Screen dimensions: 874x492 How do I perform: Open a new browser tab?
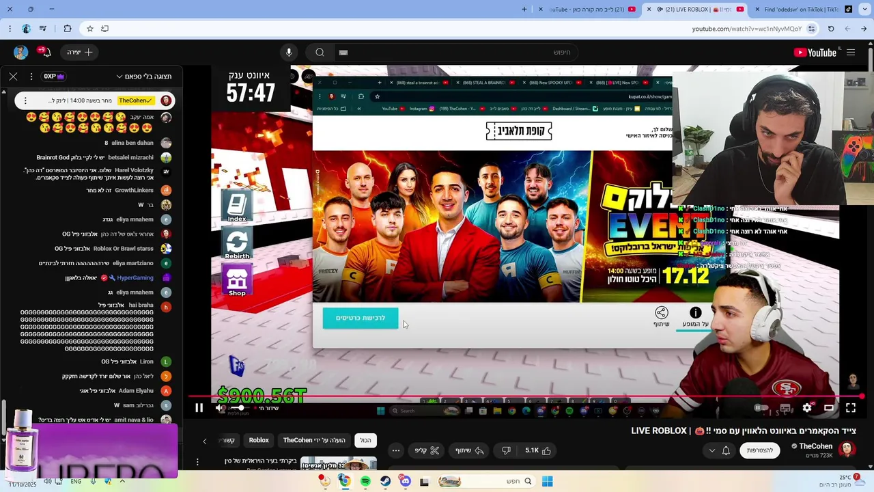click(x=524, y=10)
